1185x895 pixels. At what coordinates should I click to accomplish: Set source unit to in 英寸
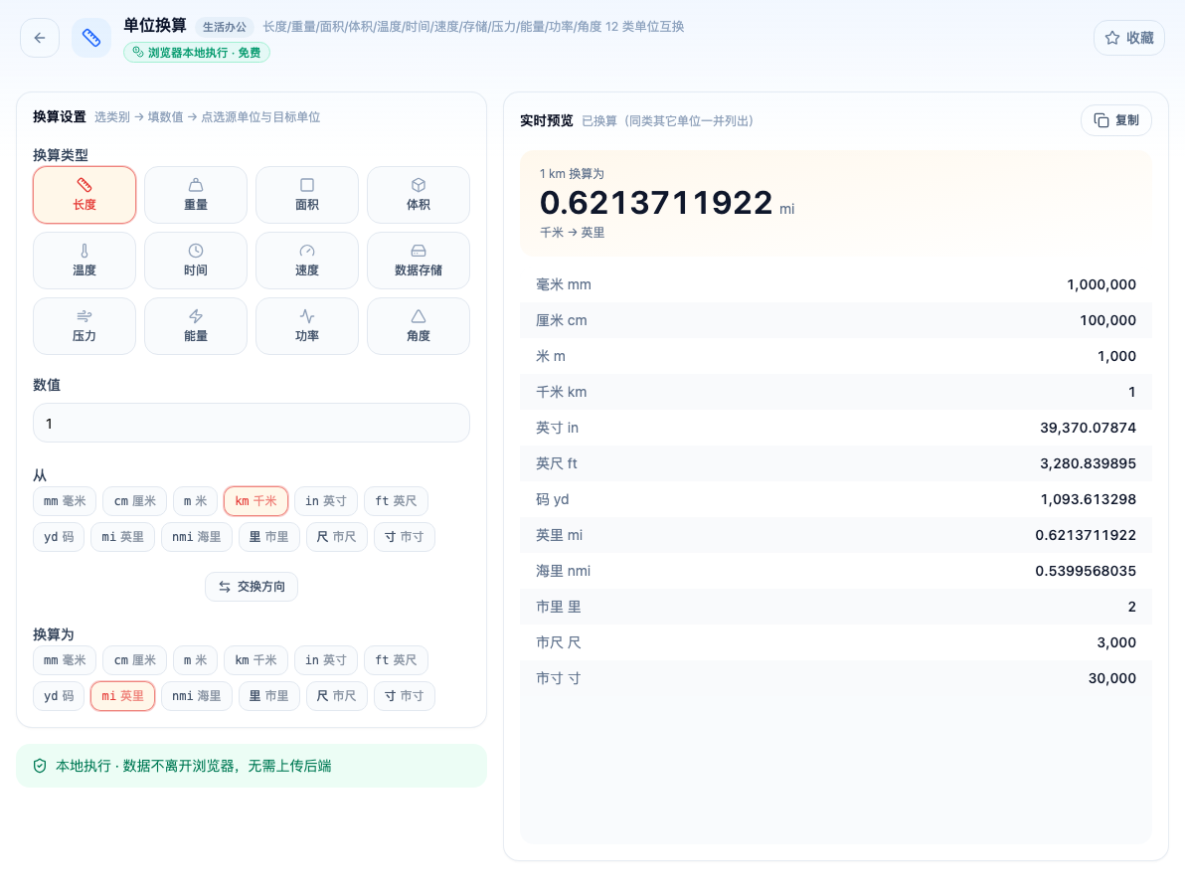(326, 501)
